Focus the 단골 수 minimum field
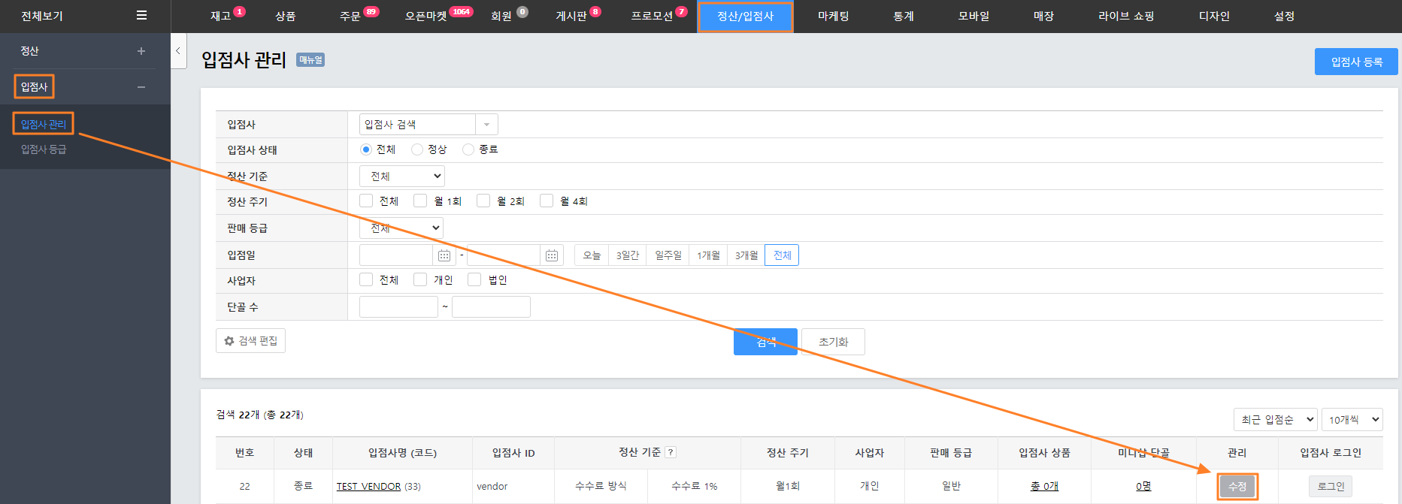This screenshot has width=1402, height=504. pyautogui.click(x=398, y=306)
